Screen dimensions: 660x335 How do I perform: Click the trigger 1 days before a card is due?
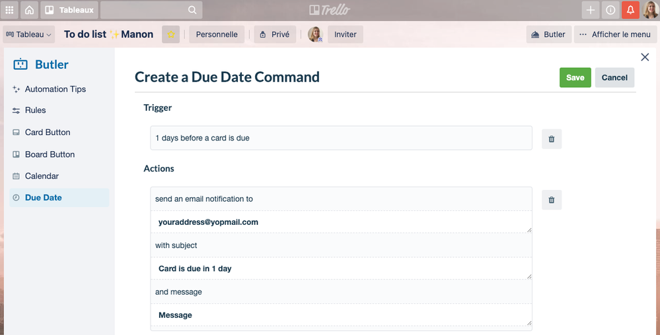click(341, 138)
